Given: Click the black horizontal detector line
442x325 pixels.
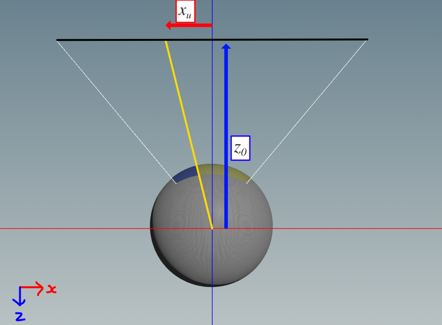Looking at the screenshot, I should [212, 40].
